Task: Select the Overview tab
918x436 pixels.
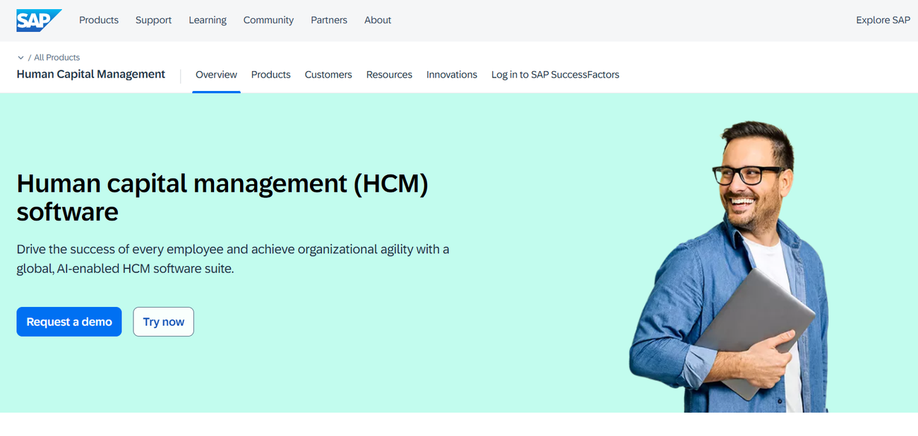Action: (x=216, y=74)
